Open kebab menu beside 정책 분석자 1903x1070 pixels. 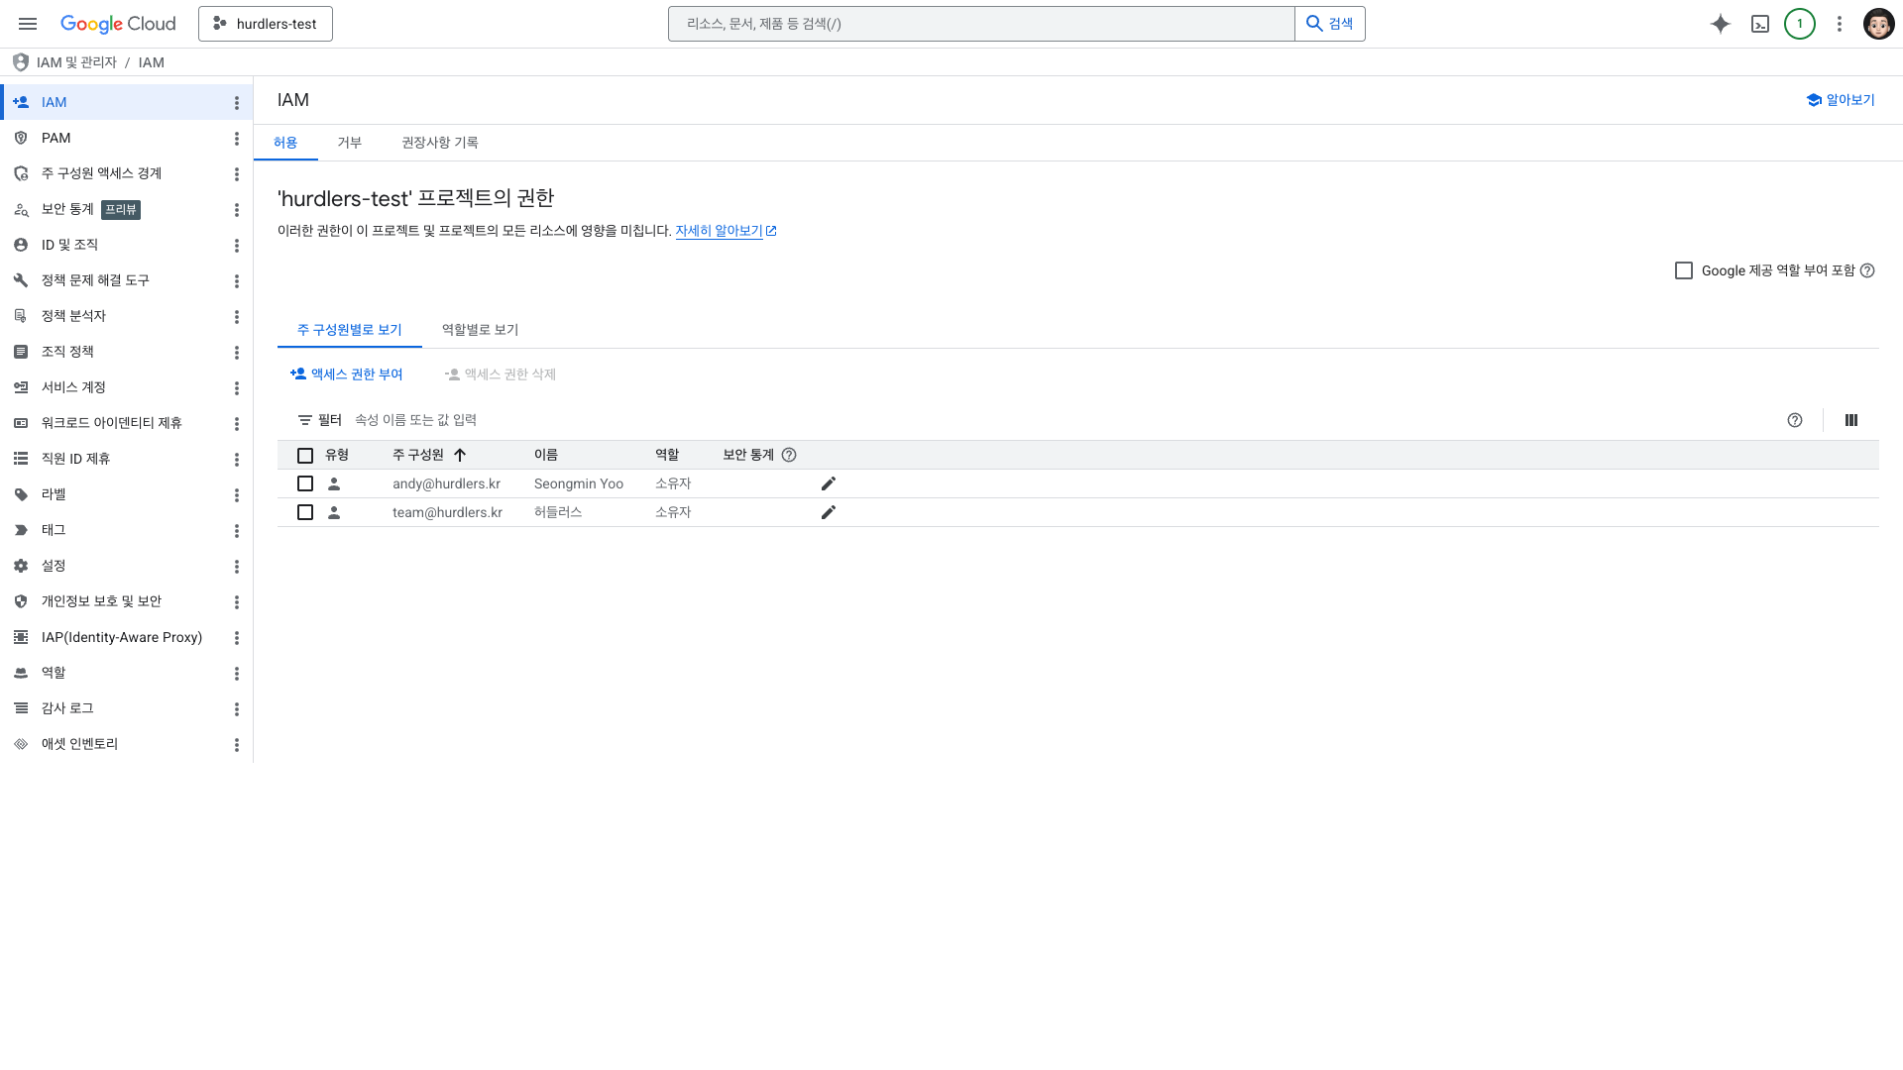pyautogui.click(x=237, y=317)
